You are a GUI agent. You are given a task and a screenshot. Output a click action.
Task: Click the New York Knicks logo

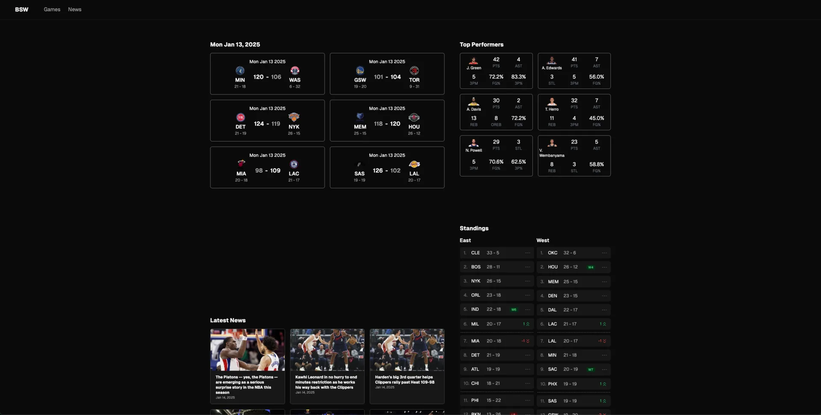point(294,117)
